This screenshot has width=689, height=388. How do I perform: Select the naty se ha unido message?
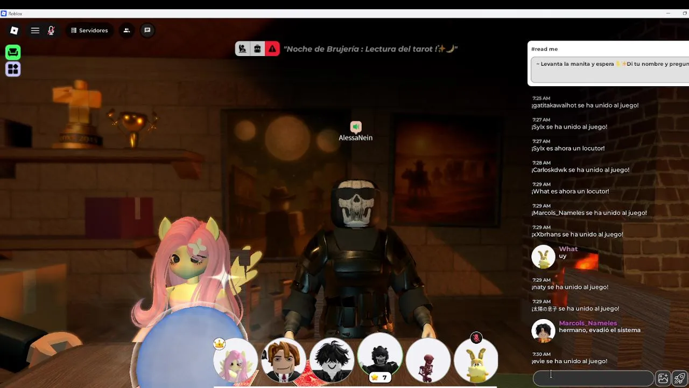coord(570,288)
